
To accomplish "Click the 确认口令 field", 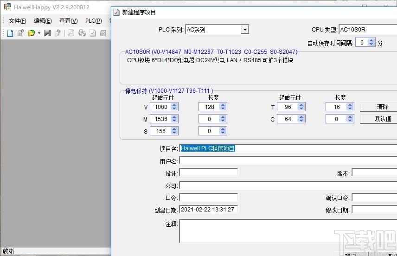I will 374,197.
